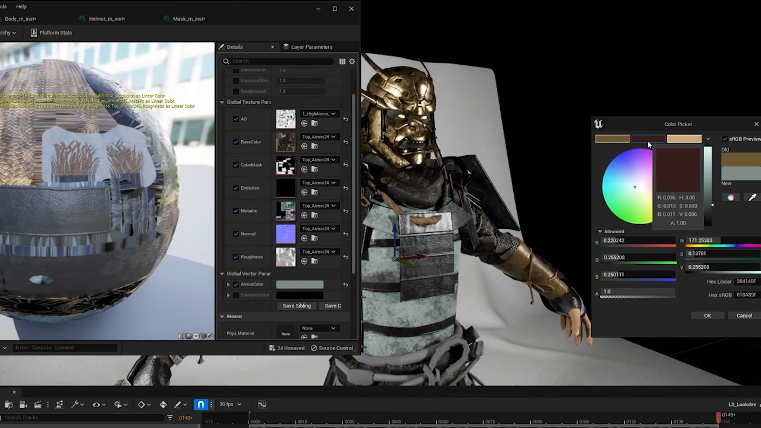This screenshot has width=761, height=428.
Task: Click the settings gear in the Details panel
Action: point(352,61)
